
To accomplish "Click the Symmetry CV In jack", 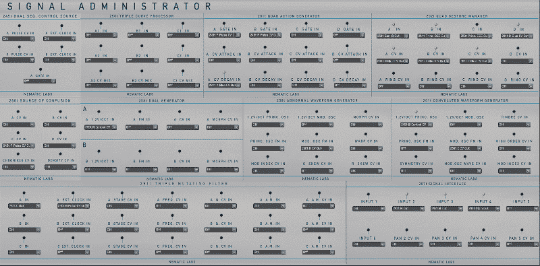I will click(416, 157).
